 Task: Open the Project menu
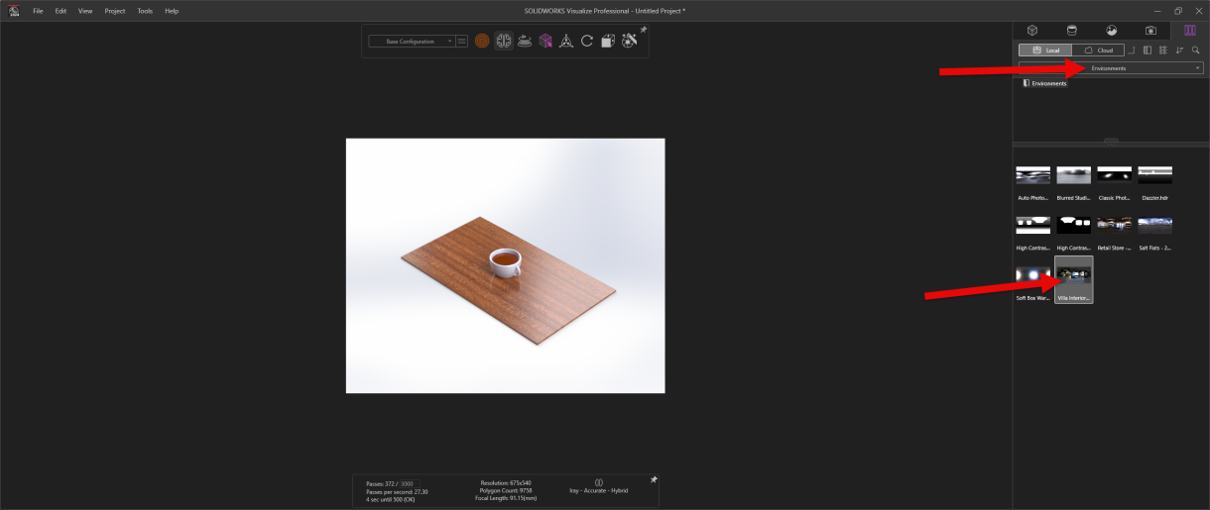[x=115, y=11]
